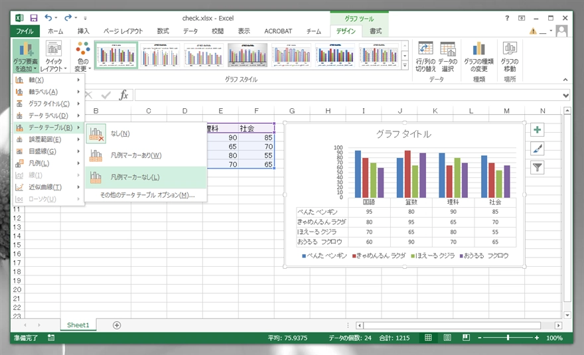Screen dimensions: 584x355
Task: Redo the action
Action: [x=68, y=17]
